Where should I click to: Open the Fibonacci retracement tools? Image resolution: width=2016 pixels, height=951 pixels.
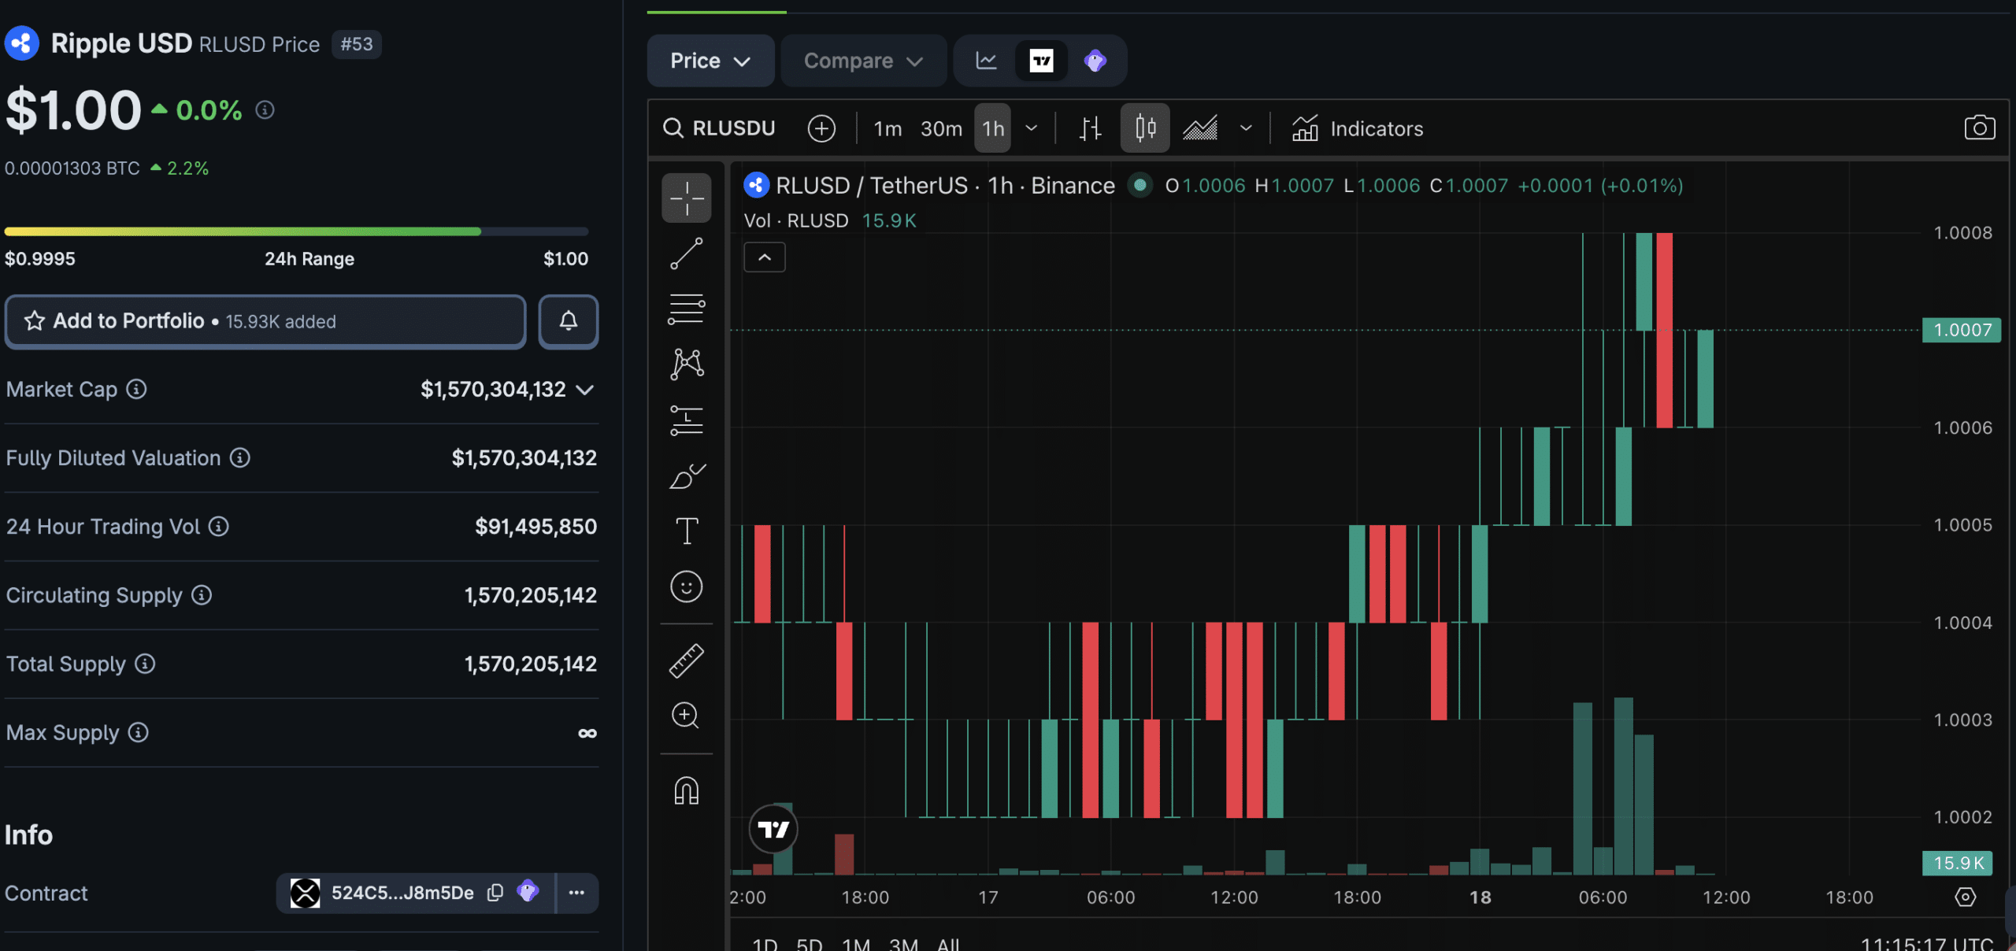pos(686,309)
